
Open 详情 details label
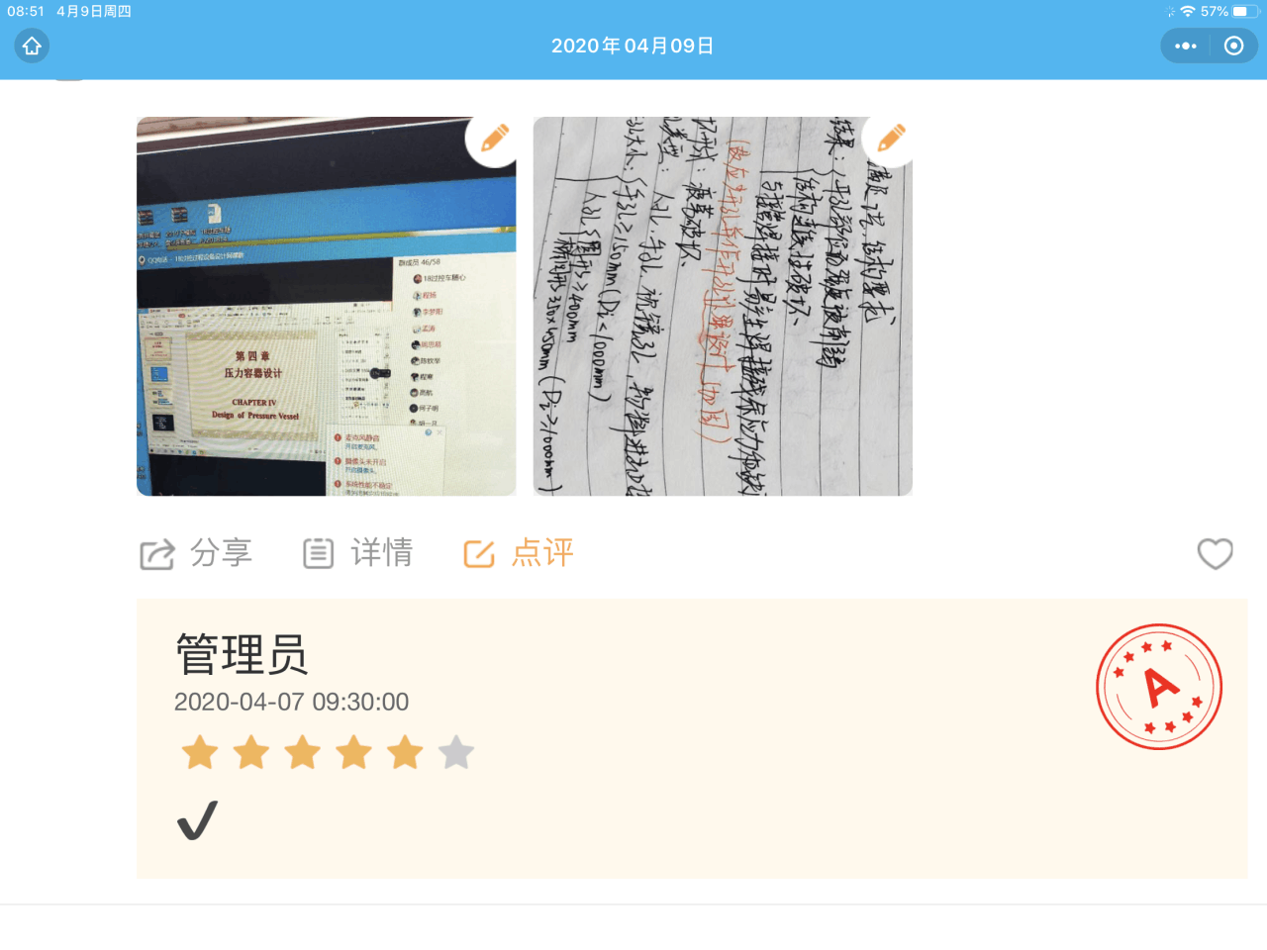(382, 552)
